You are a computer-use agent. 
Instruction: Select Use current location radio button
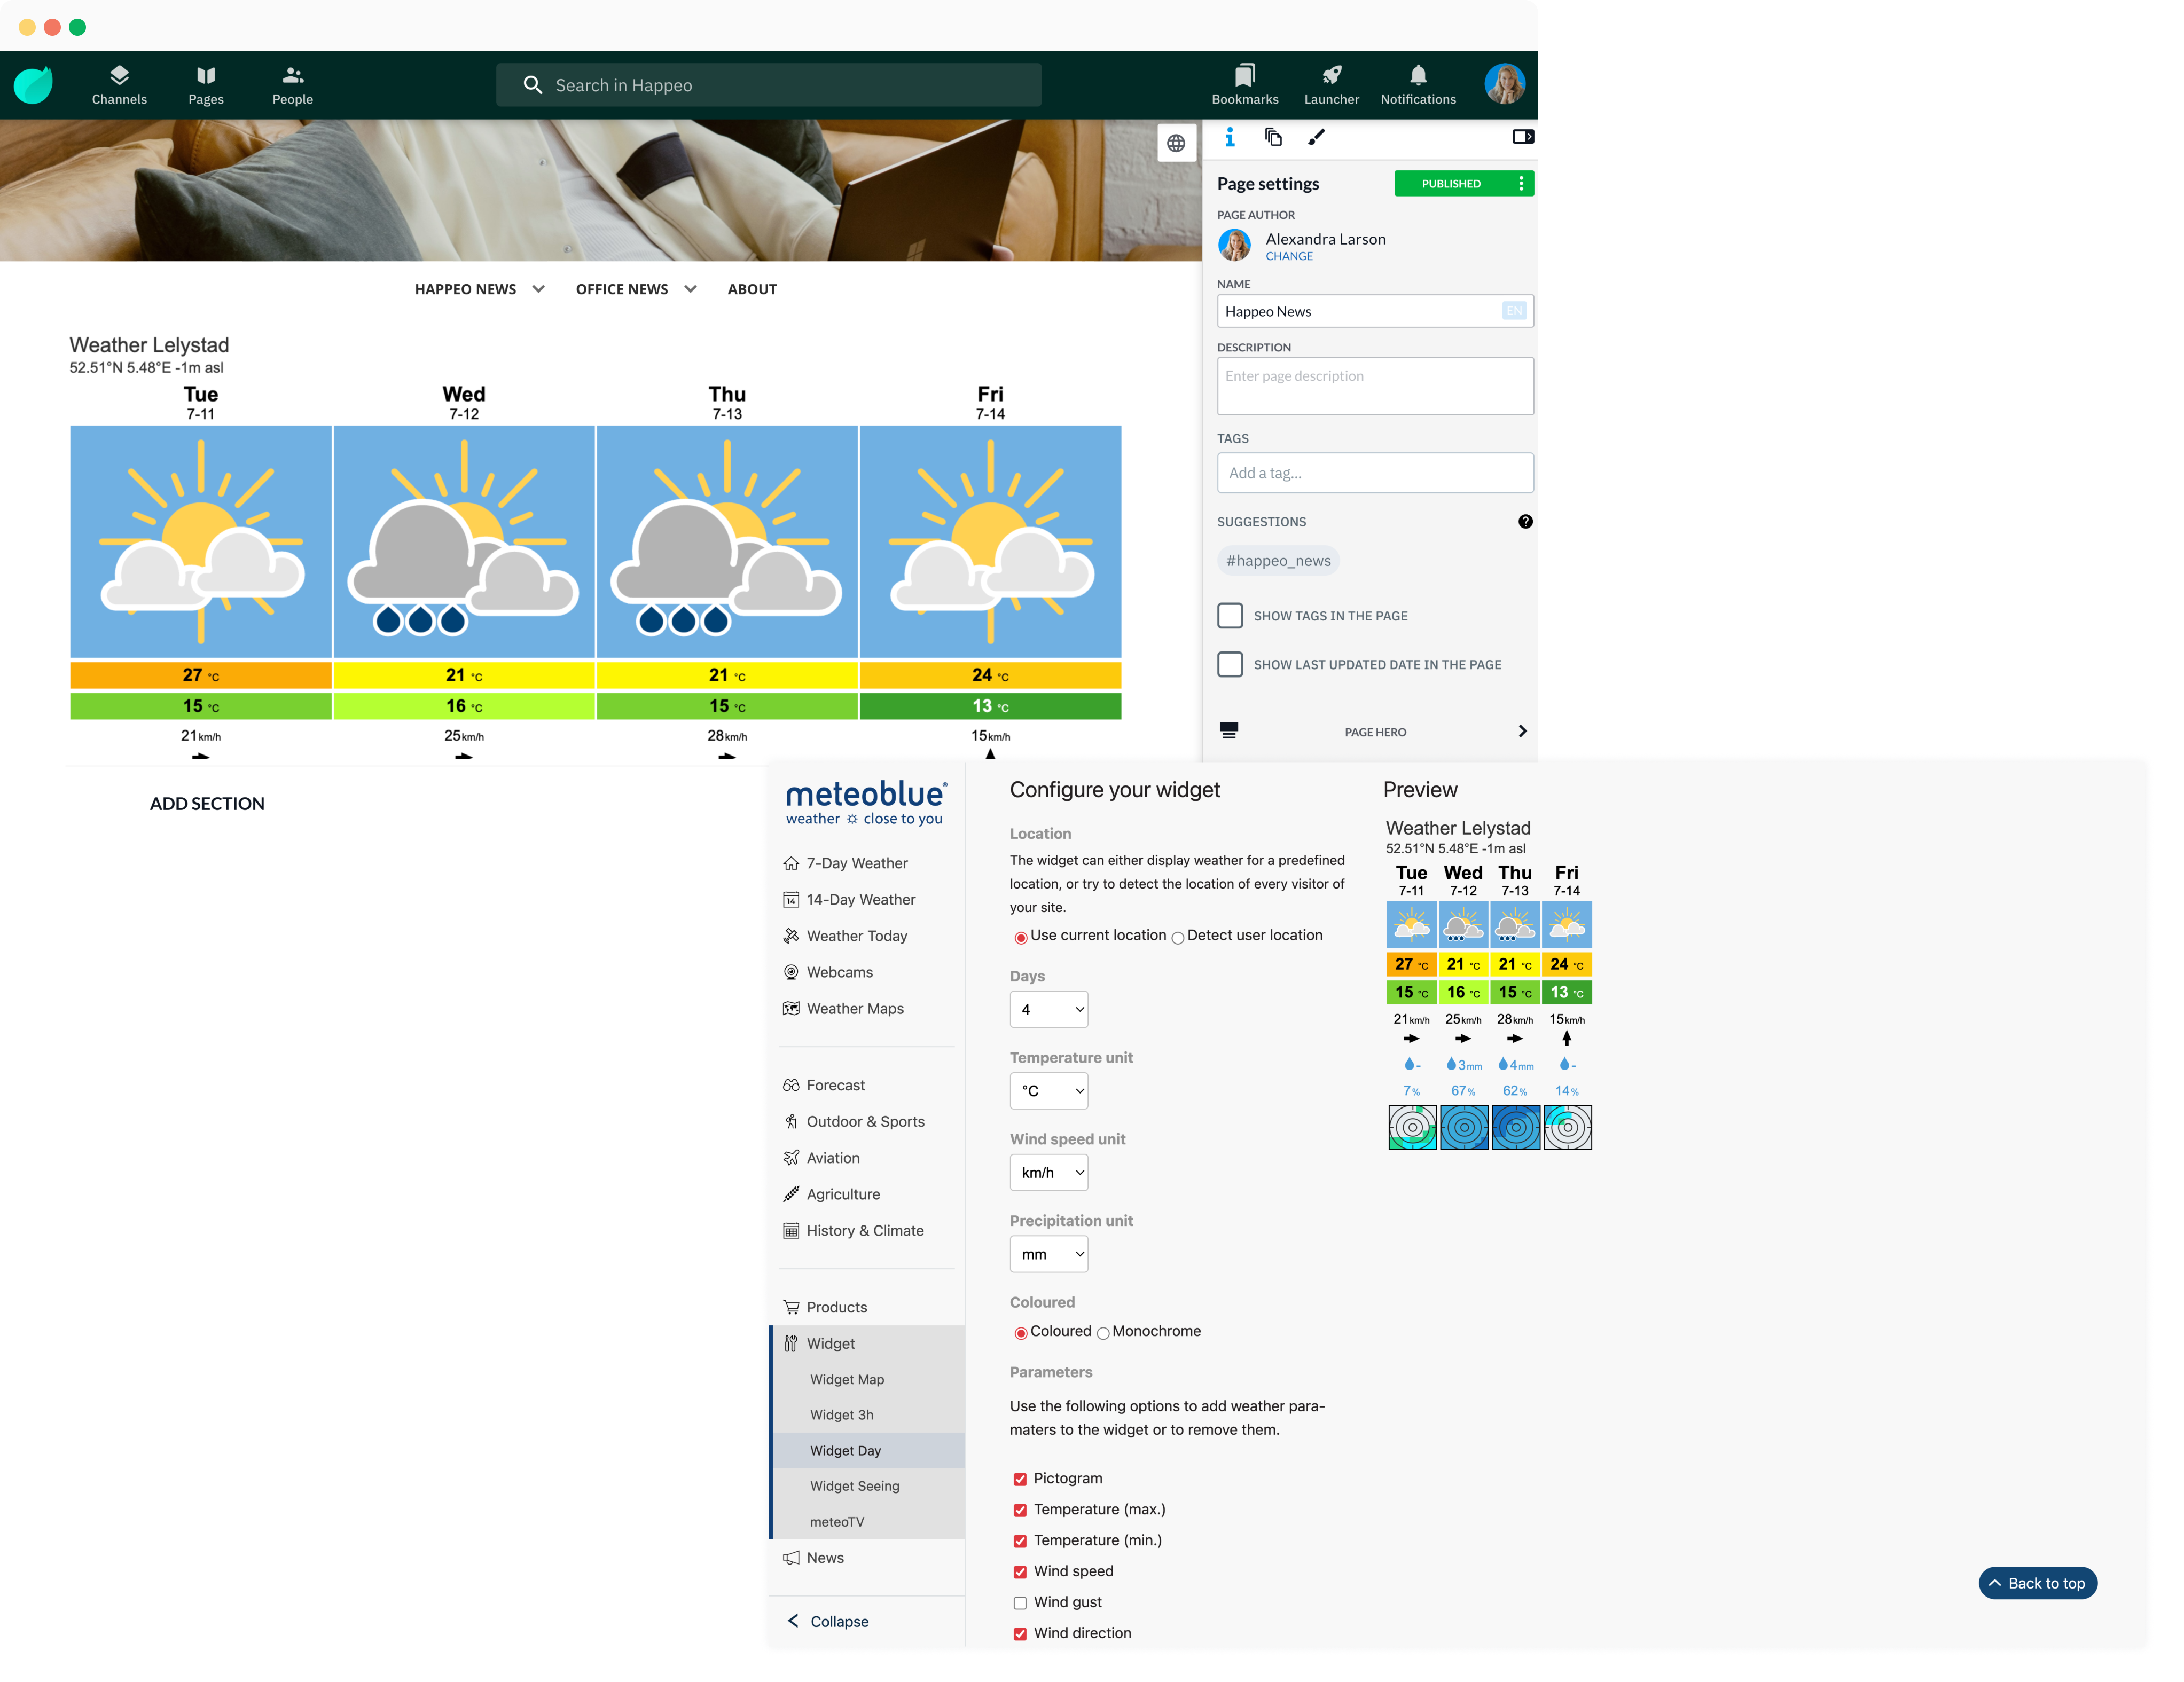pyautogui.click(x=1020, y=937)
